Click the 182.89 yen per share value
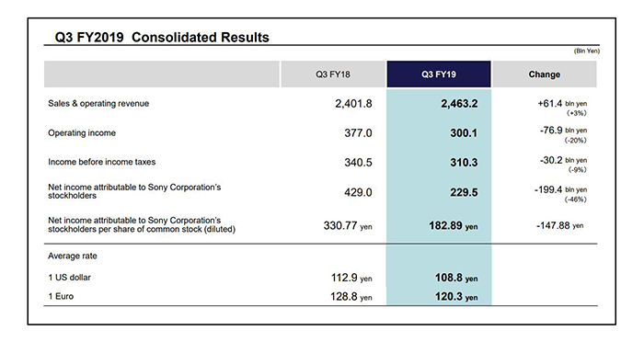 454,226
